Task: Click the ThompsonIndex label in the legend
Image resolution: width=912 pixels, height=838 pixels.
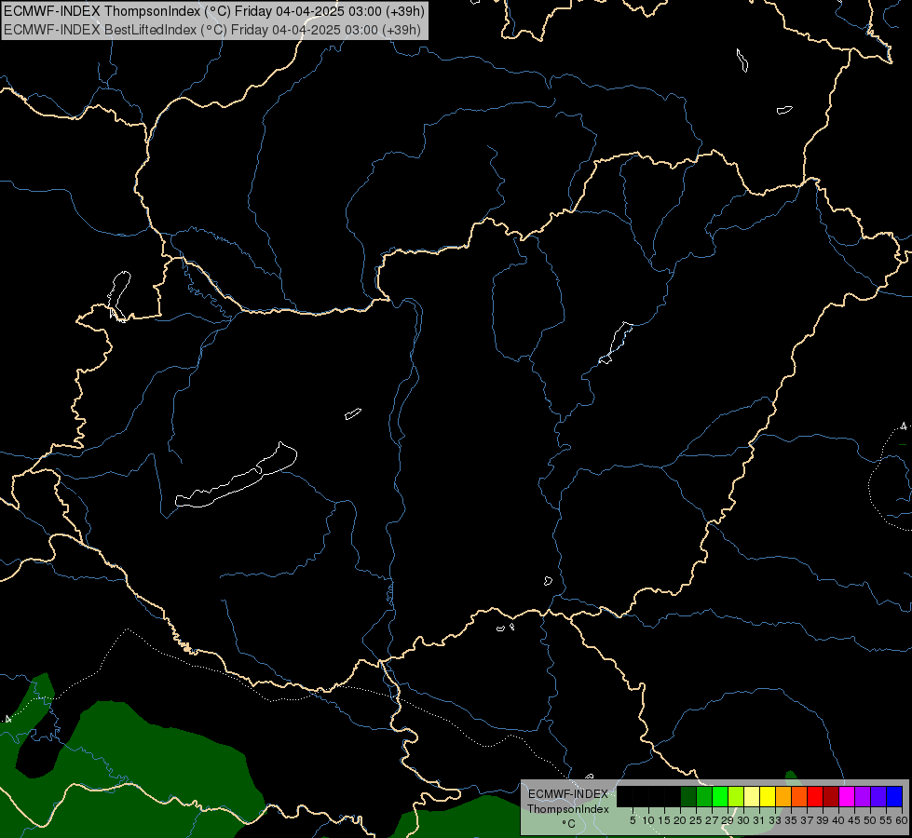Action: point(568,809)
